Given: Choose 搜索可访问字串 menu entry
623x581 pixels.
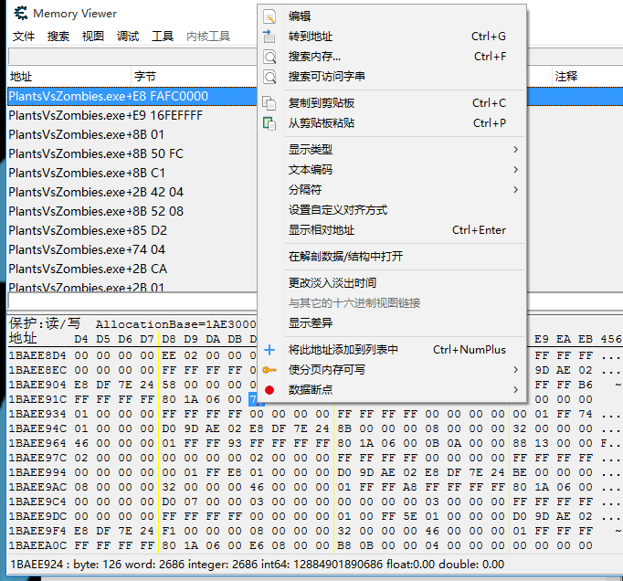Looking at the screenshot, I should pos(327,77).
